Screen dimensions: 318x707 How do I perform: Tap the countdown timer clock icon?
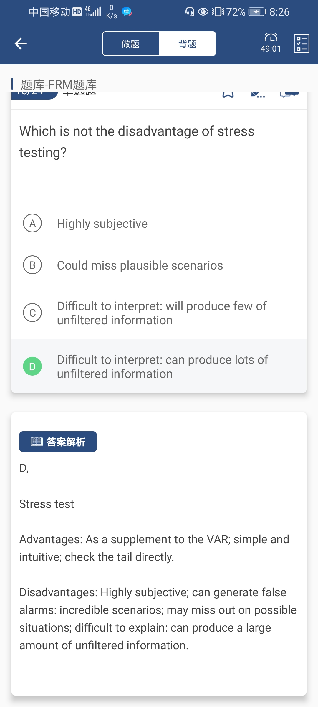[x=271, y=37]
